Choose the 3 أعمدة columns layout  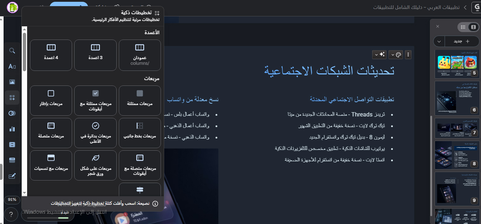pyautogui.click(x=95, y=55)
